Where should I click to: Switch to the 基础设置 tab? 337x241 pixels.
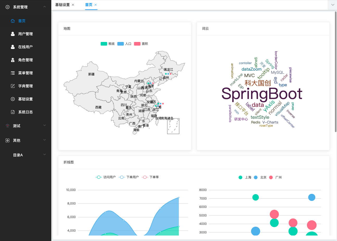click(x=63, y=5)
